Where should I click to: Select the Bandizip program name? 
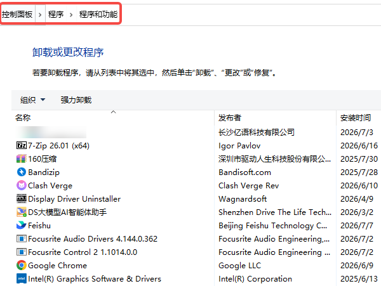[x=44, y=172]
